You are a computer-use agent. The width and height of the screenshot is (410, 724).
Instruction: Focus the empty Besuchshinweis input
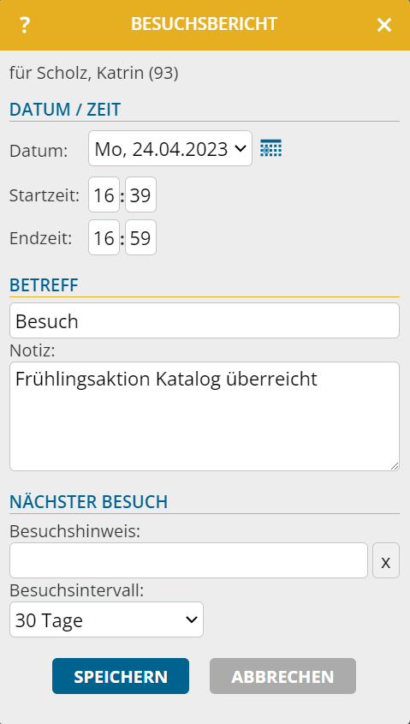[x=188, y=560]
